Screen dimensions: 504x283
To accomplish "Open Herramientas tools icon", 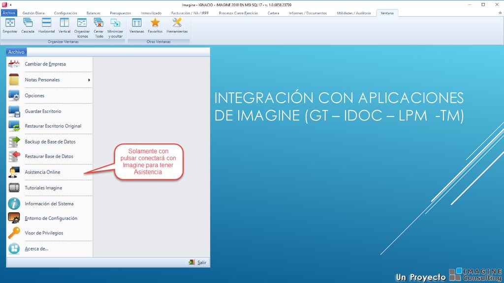I will [x=177, y=23].
